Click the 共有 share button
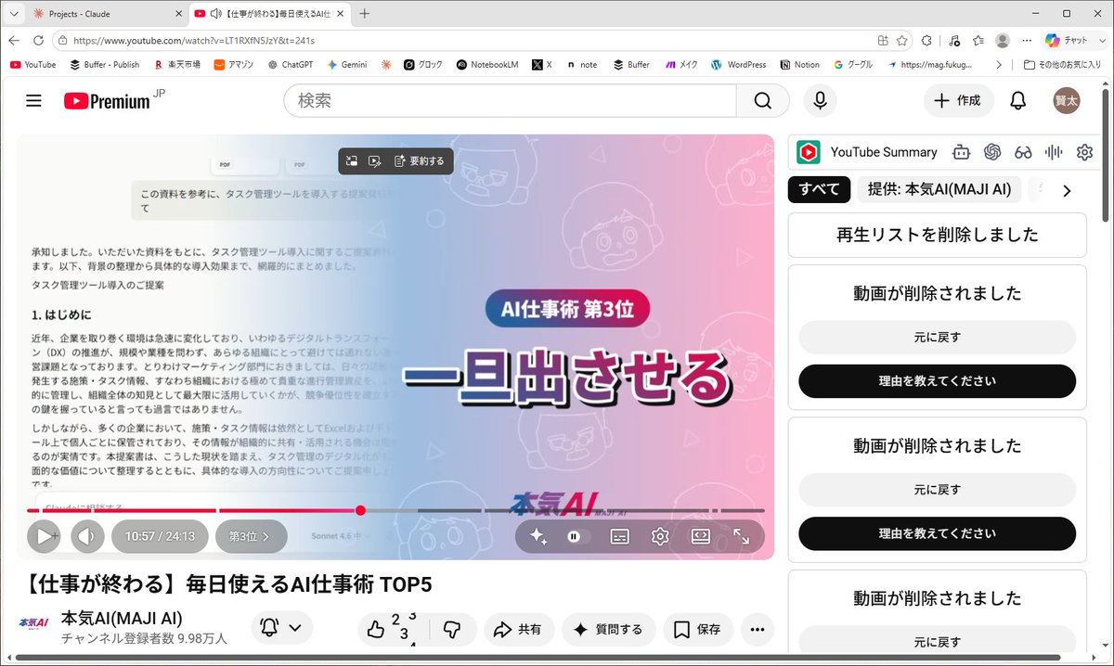 tap(518, 630)
